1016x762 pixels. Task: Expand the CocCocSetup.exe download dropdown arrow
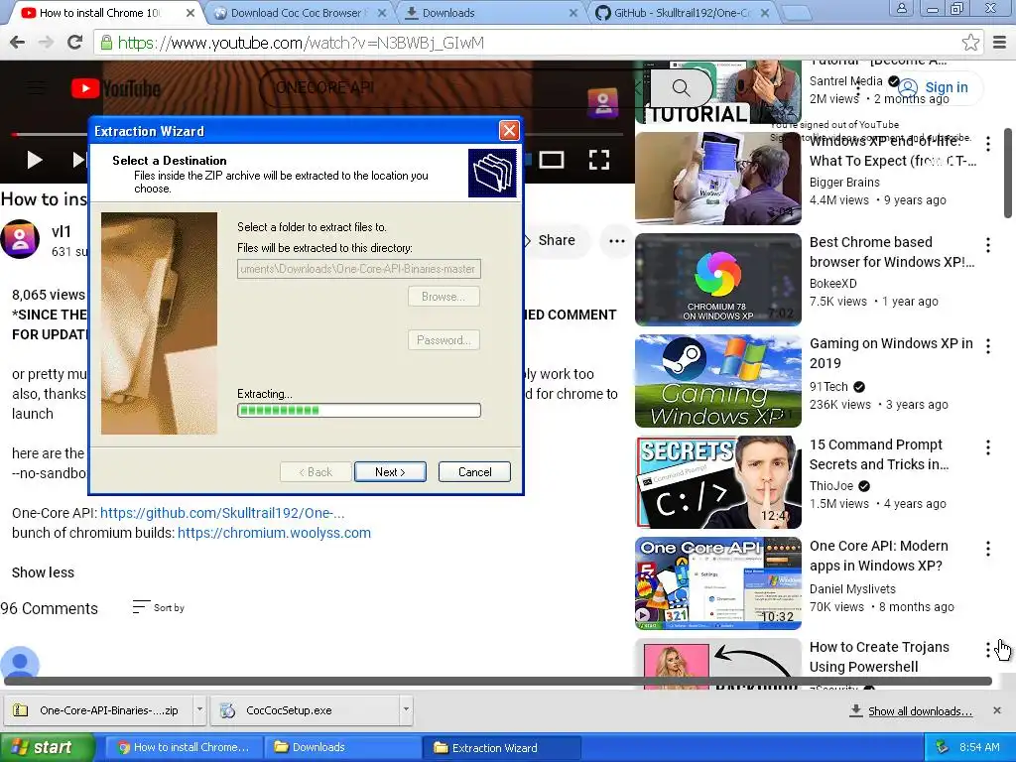click(406, 709)
